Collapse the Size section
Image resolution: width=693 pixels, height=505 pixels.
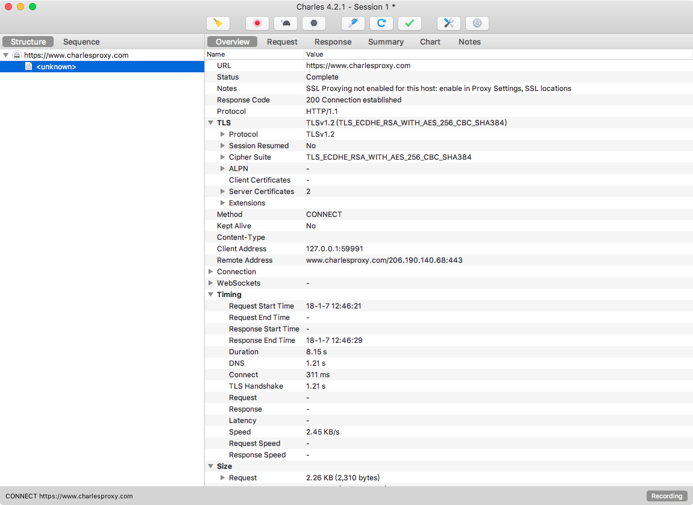pyautogui.click(x=211, y=466)
